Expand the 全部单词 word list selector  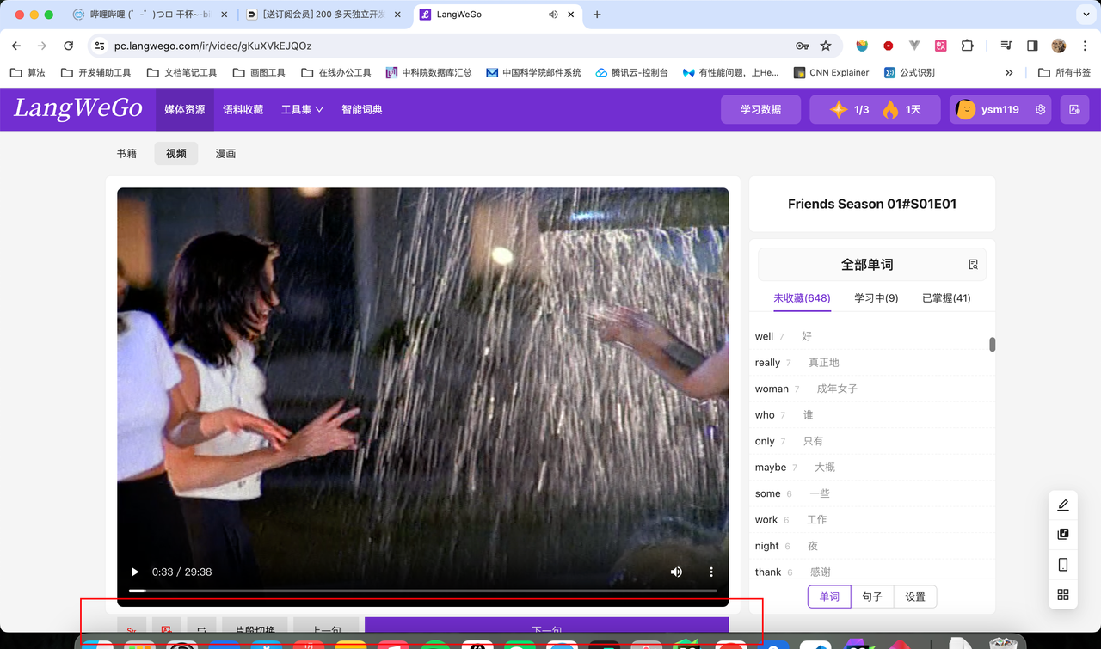pyautogui.click(x=871, y=265)
